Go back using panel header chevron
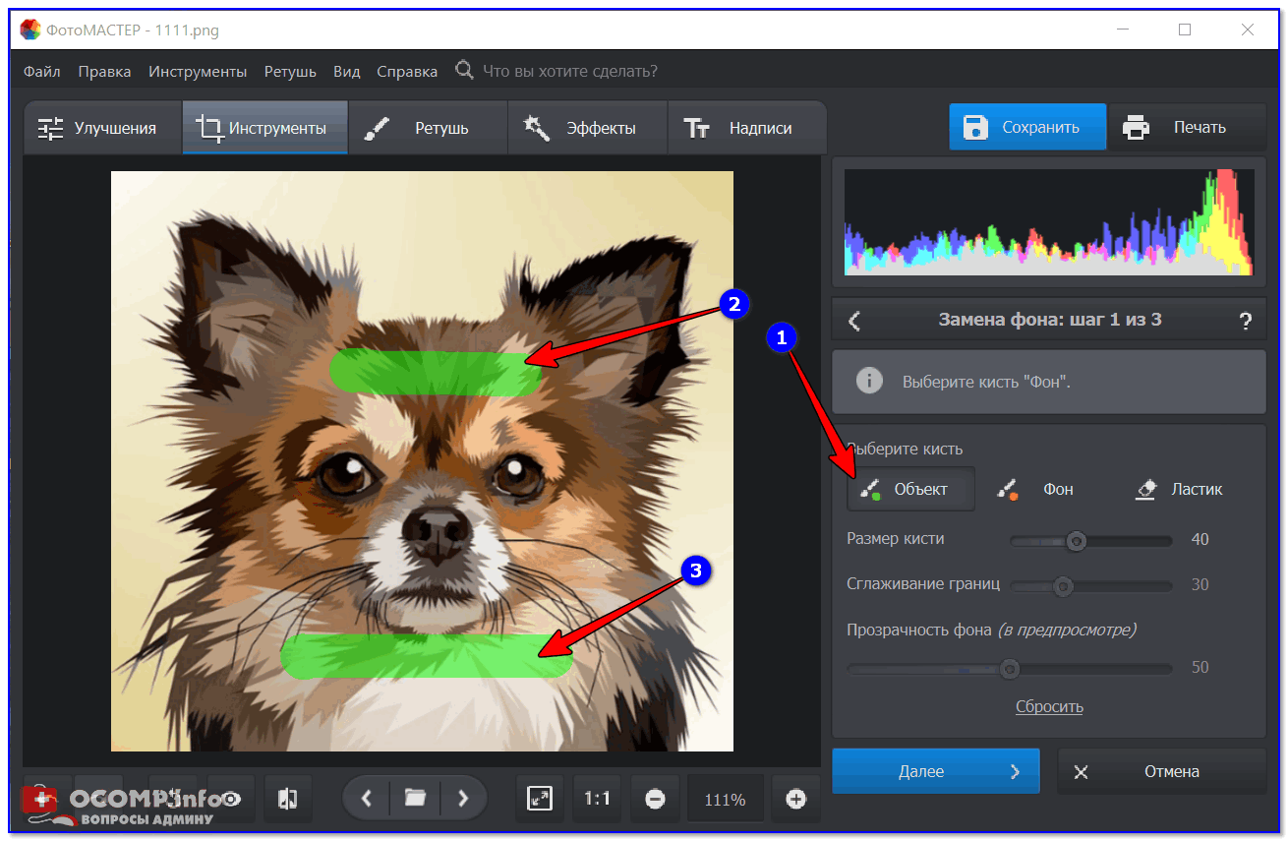 coord(854,321)
